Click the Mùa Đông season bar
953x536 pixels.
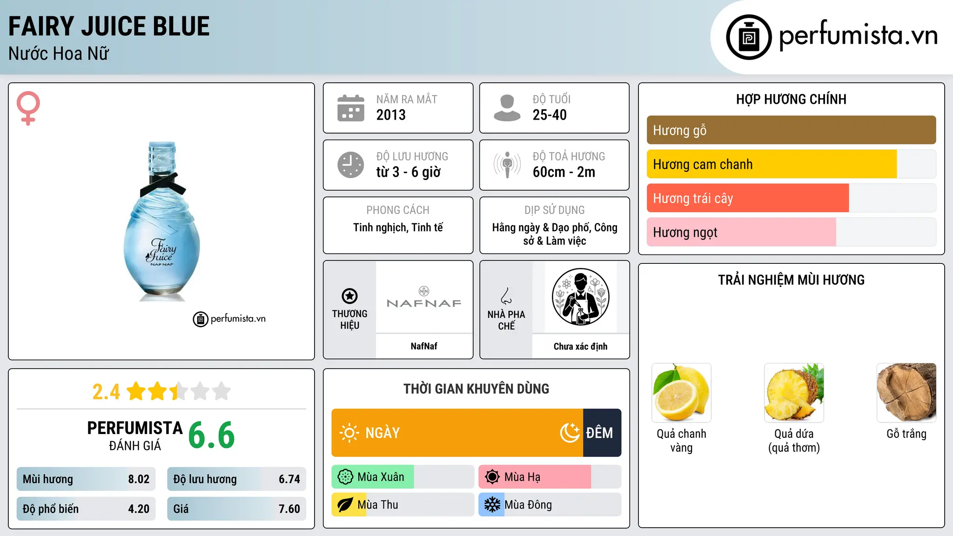coord(550,505)
